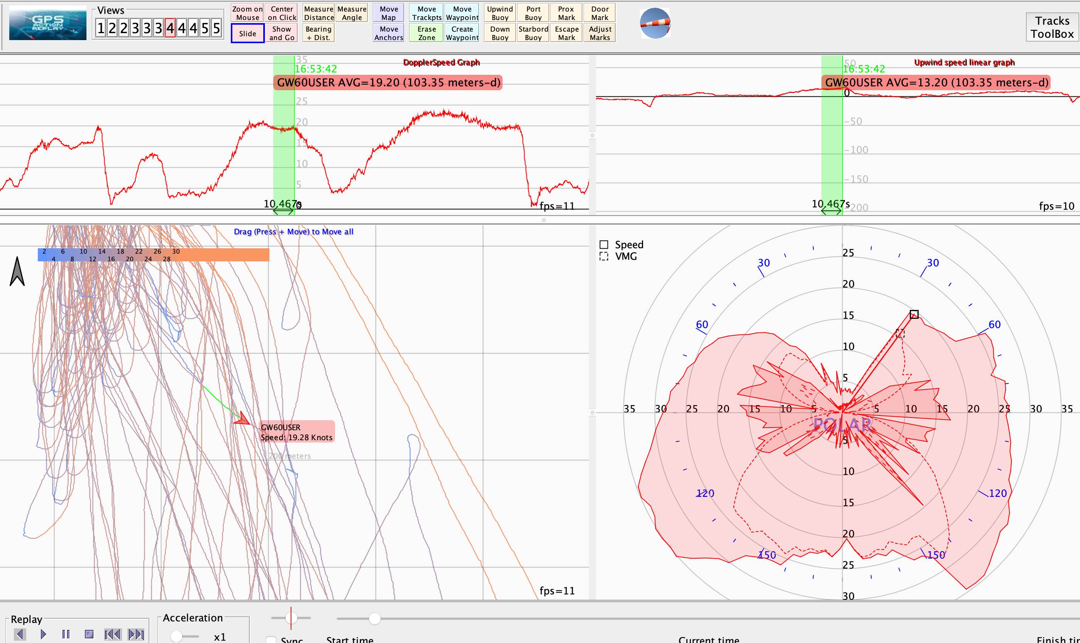Switch to the first view 1
This screenshot has width=1080, height=643.
click(101, 29)
